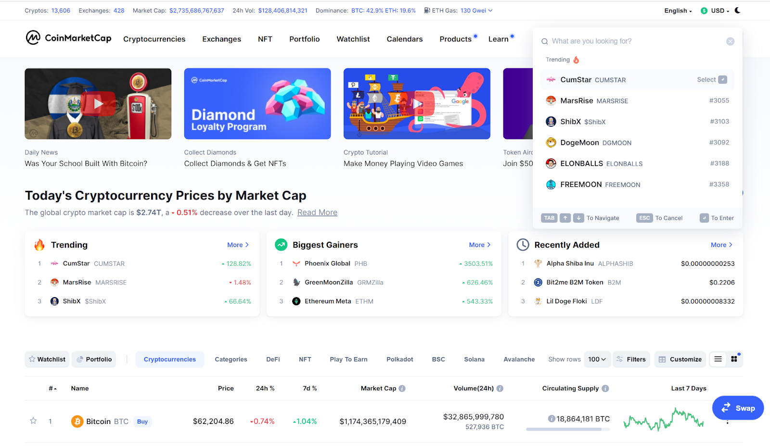Select the Polkadot tab
This screenshot has width=770, height=448.
point(399,359)
